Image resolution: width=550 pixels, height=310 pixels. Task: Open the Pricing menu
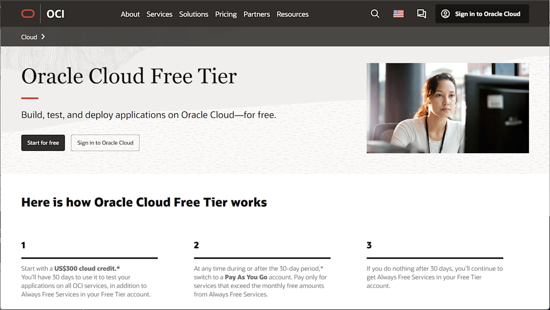click(226, 14)
